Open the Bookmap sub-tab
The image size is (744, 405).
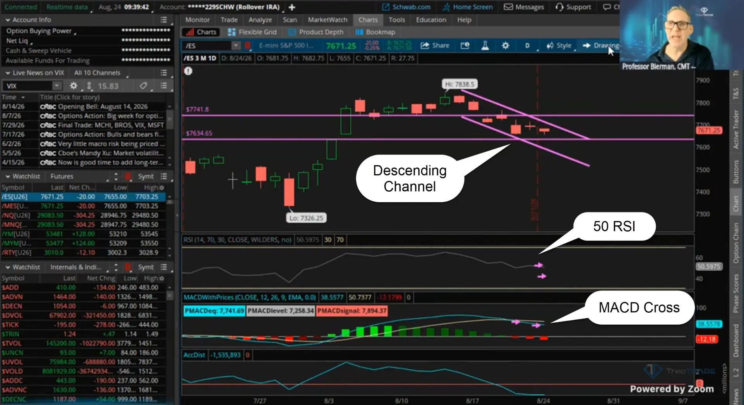(x=375, y=32)
